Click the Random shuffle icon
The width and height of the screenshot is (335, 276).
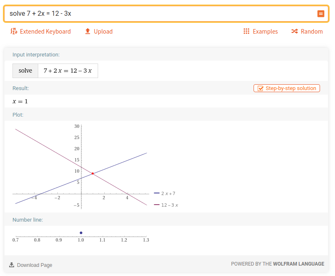pyautogui.click(x=294, y=32)
